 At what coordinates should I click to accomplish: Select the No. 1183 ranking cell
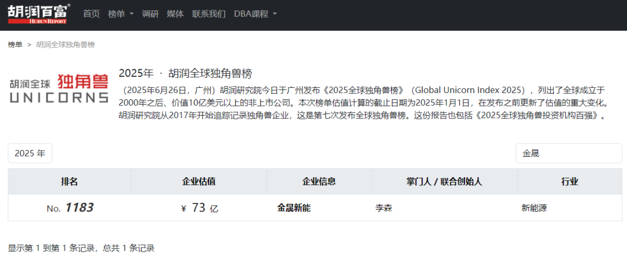(x=70, y=208)
